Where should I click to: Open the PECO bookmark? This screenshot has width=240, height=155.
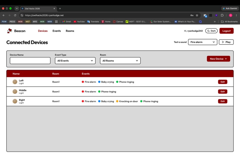12,22
